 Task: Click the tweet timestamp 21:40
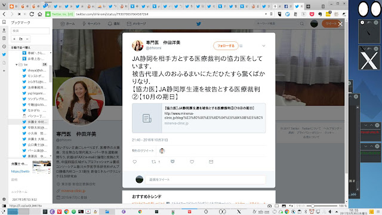[x=150, y=140]
